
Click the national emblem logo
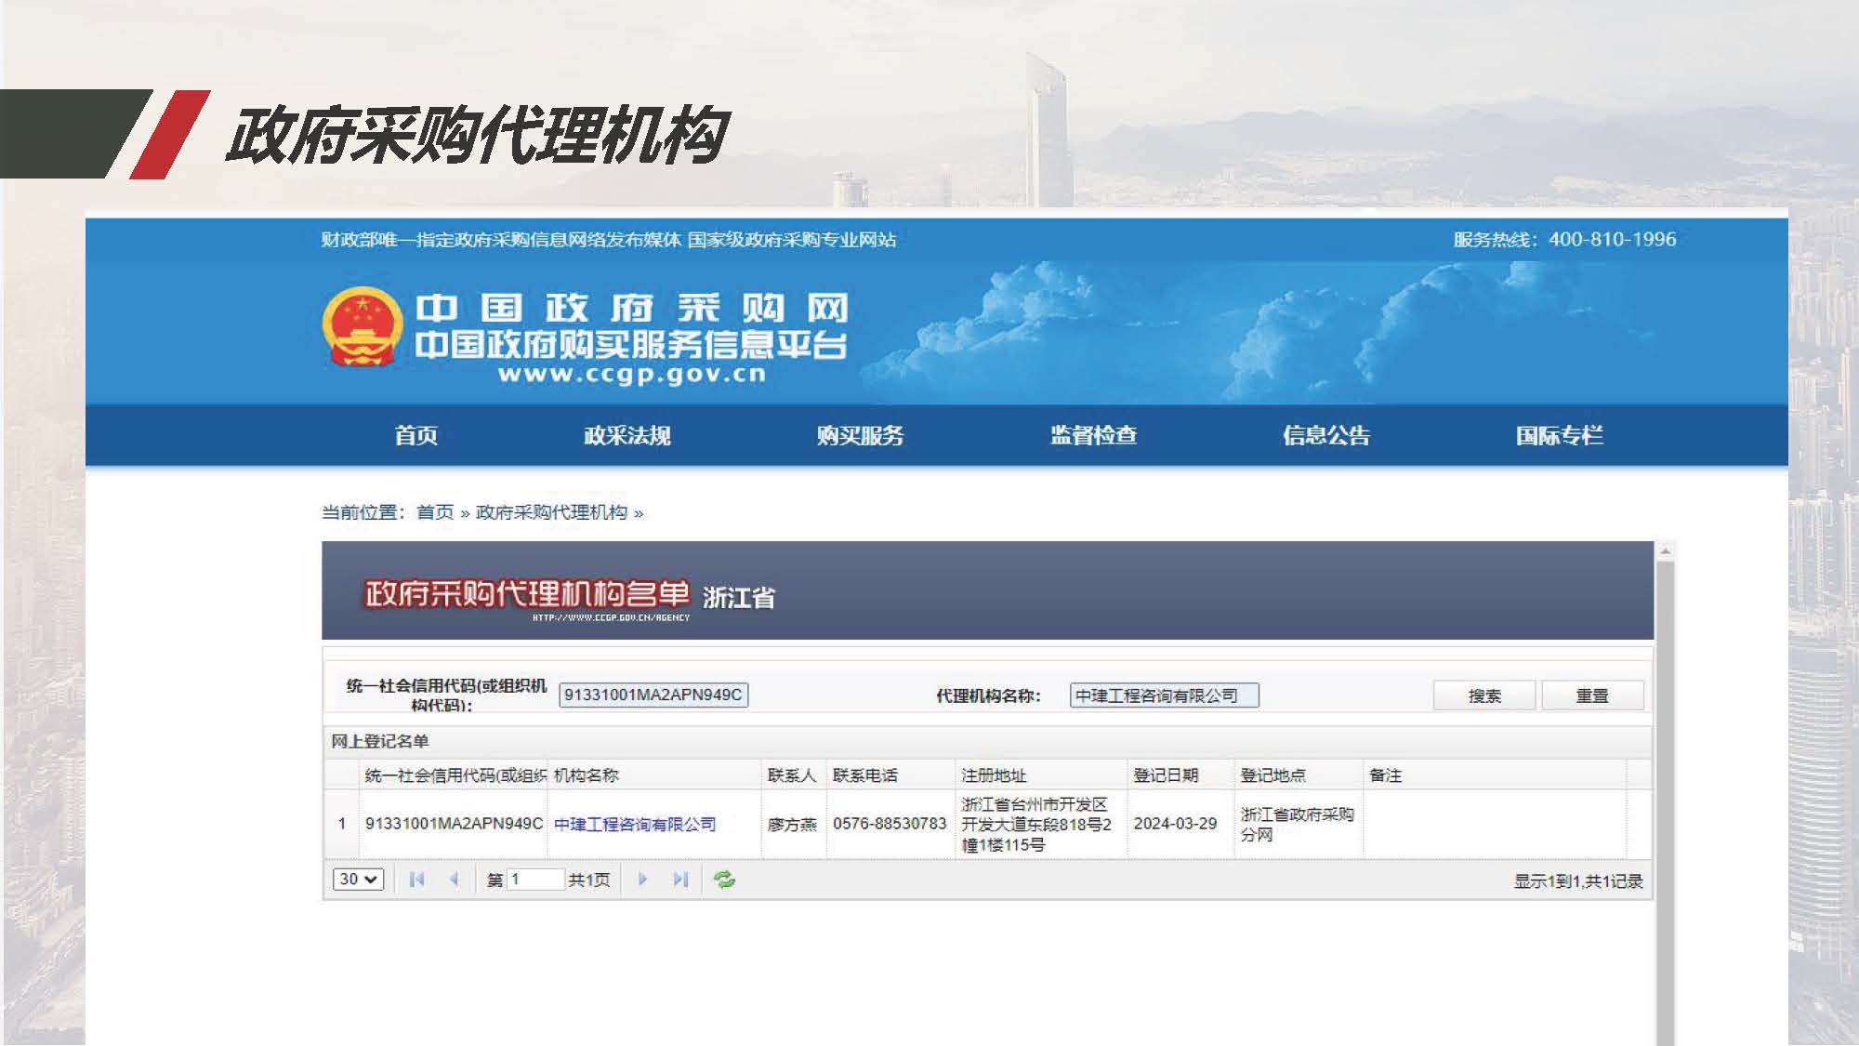(x=362, y=327)
